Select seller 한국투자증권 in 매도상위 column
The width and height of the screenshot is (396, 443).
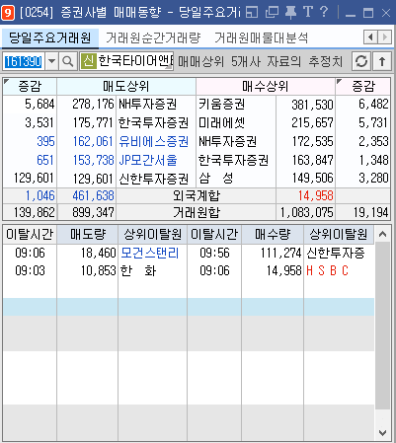[153, 122]
